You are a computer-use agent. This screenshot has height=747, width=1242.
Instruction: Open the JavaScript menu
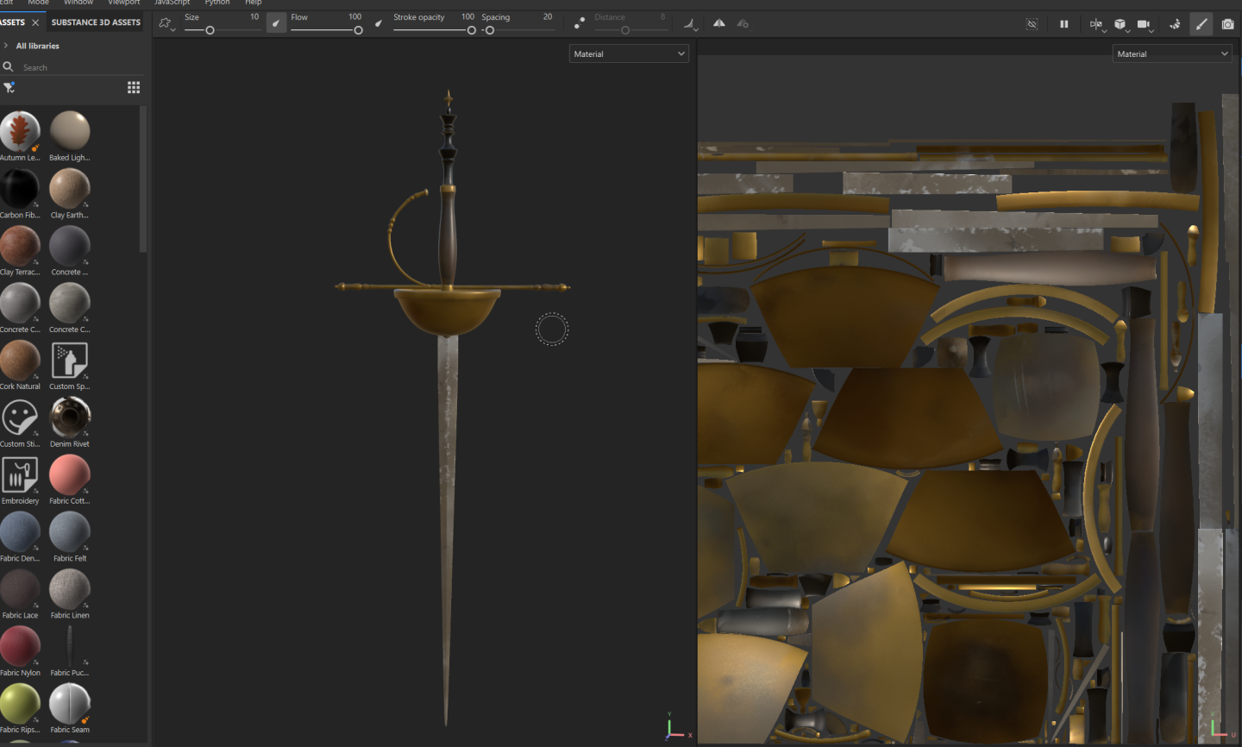(172, 3)
